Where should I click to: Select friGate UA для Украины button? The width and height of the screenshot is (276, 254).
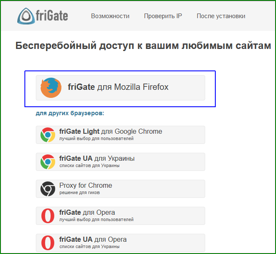click(x=121, y=162)
